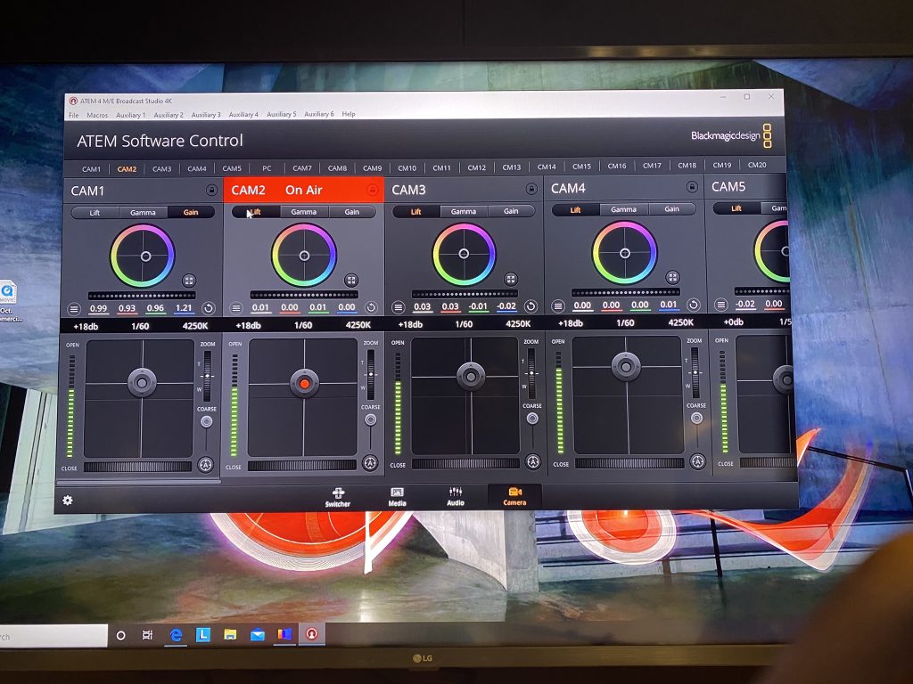Reset CAM1 color correction with reset icon
The height and width of the screenshot is (684, 913).
[x=208, y=307]
